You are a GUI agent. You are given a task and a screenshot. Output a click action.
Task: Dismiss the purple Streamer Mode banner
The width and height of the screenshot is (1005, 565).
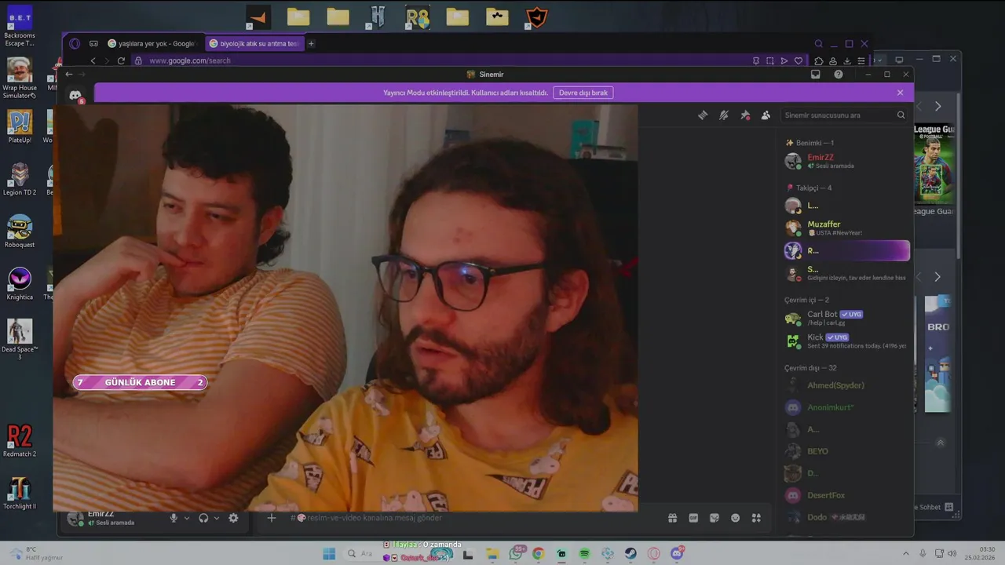pyautogui.click(x=900, y=93)
